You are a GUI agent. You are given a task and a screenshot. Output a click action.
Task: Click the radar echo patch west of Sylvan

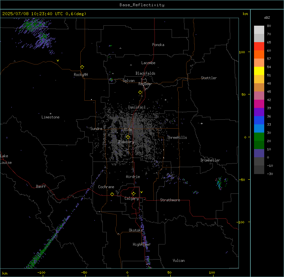click(x=111, y=80)
